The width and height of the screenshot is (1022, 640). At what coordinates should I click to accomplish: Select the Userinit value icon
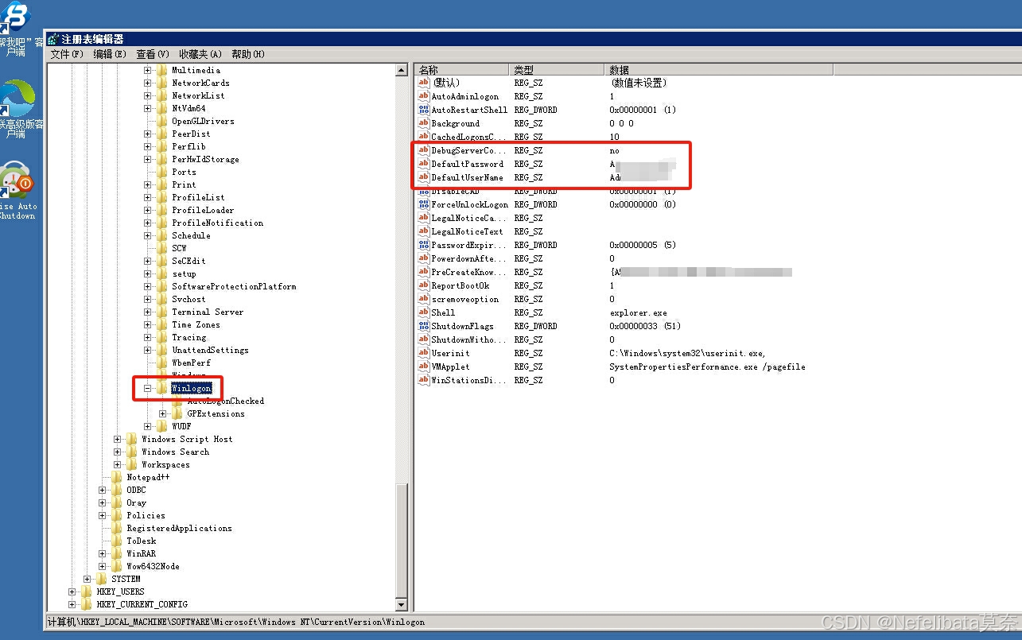(423, 353)
